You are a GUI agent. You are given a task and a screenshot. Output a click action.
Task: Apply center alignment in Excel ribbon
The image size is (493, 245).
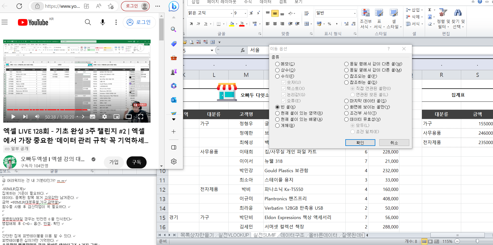click(275, 24)
